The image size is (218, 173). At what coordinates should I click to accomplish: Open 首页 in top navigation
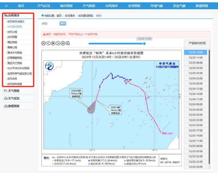coord(21,6)
